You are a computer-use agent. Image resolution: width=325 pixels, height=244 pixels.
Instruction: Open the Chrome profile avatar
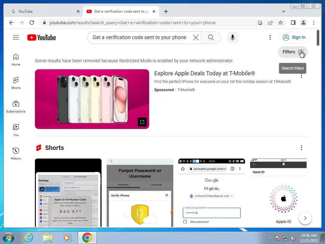tap(303, 23)
